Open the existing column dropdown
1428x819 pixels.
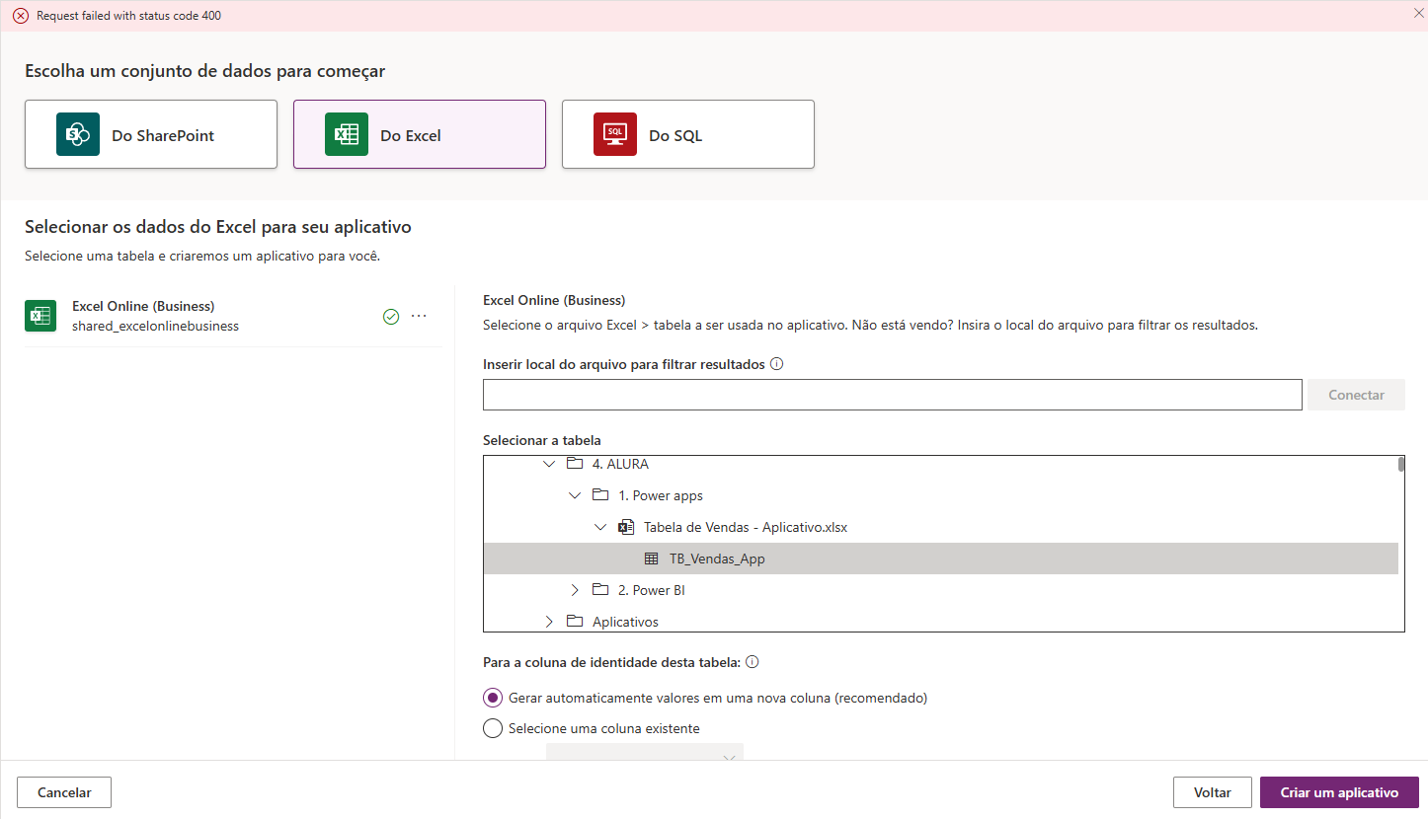pos(645,753)
